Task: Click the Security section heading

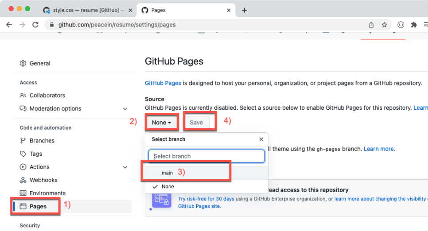Action: point(30,226)
